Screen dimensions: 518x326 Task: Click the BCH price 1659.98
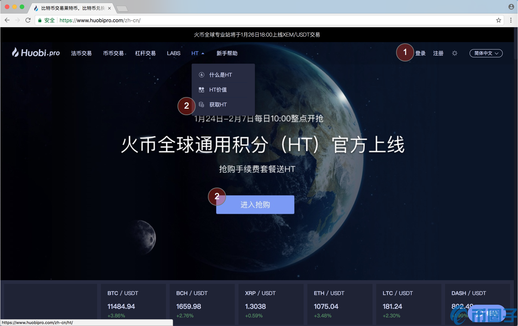pos(189,306)
